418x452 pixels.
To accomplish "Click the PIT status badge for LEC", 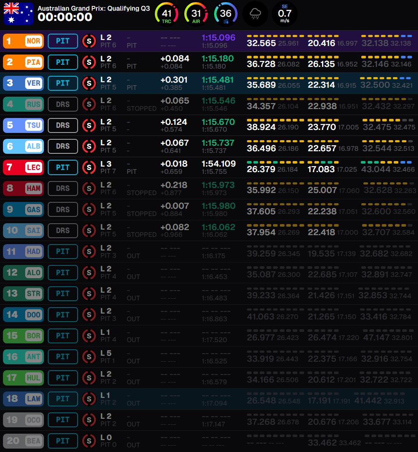I will pyautogui.click(x=63, y=167).
